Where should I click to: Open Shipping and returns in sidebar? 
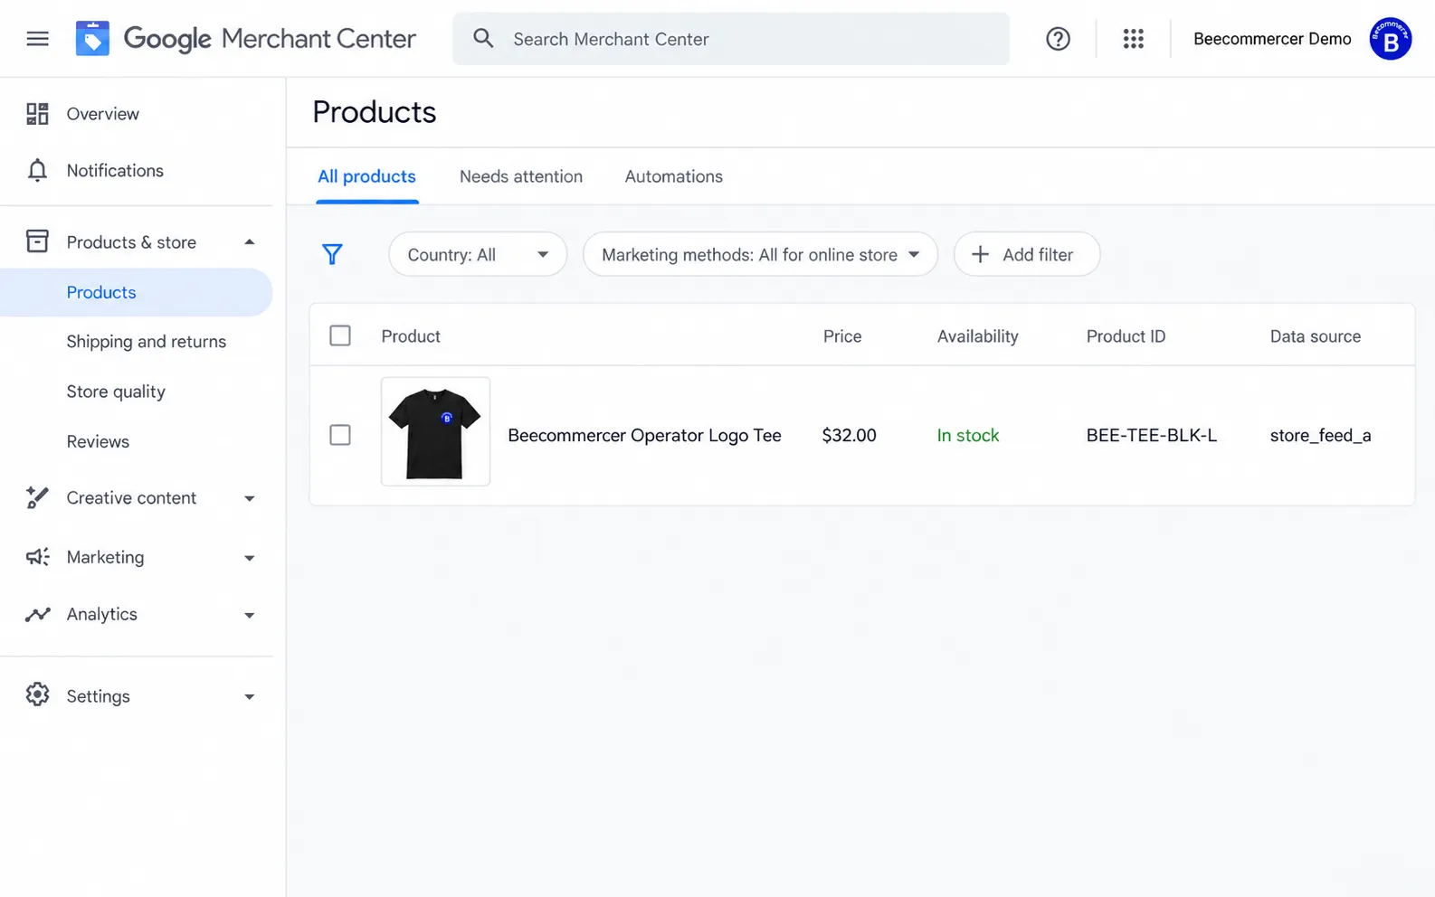[146, 342]
